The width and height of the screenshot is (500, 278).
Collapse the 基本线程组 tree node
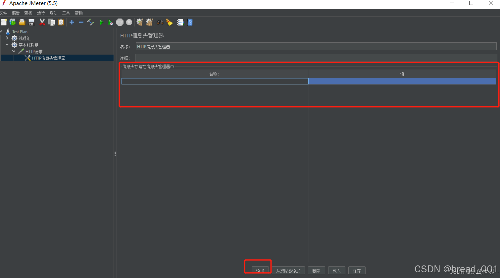tap(7, 45)
